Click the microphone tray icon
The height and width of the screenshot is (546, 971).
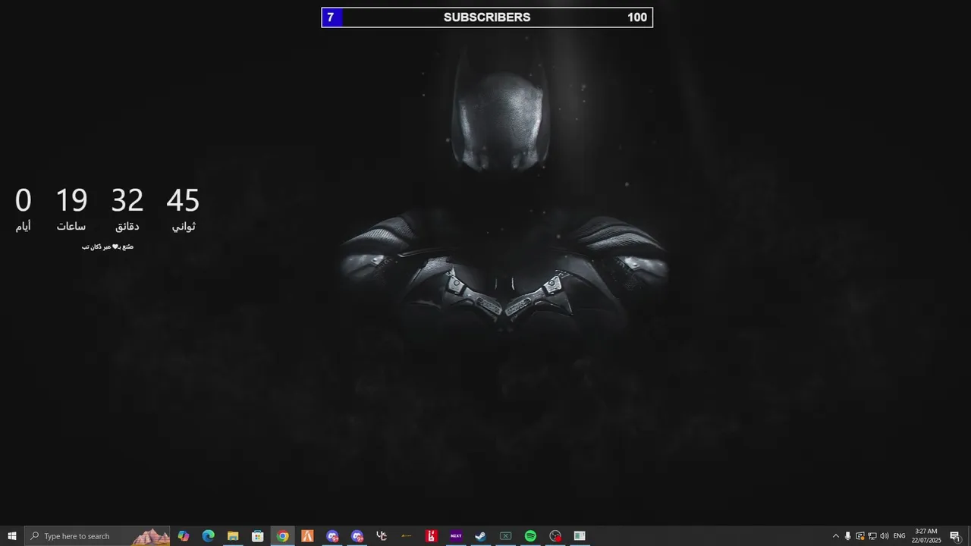(848, 536)
